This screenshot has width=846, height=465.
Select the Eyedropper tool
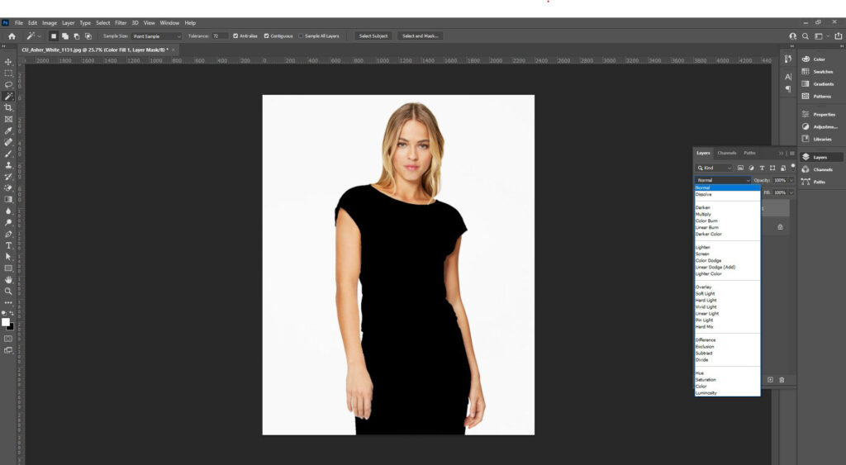pyautogui.click(x=8, y=130)
